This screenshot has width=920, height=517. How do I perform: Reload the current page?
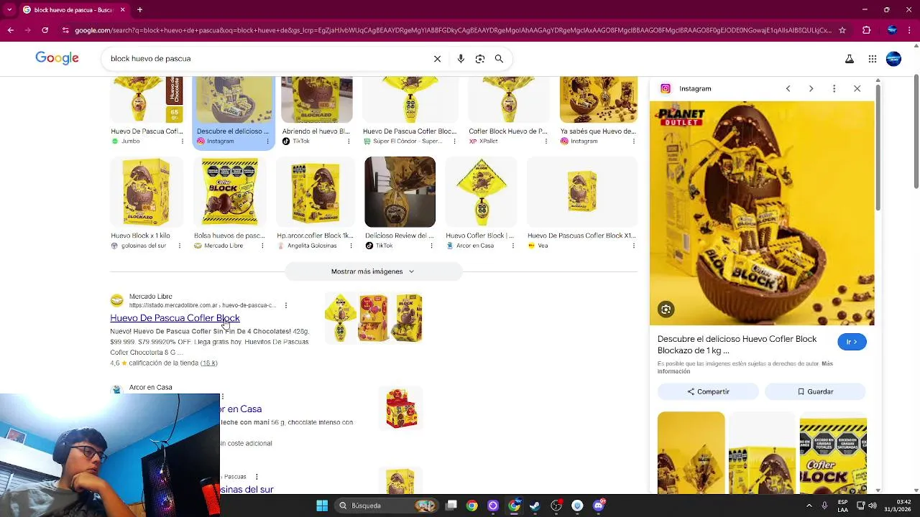tap(45, 30)
